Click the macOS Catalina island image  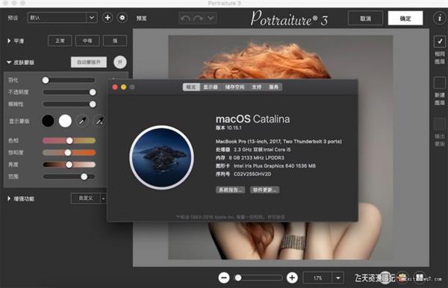(x=162, y=157)
